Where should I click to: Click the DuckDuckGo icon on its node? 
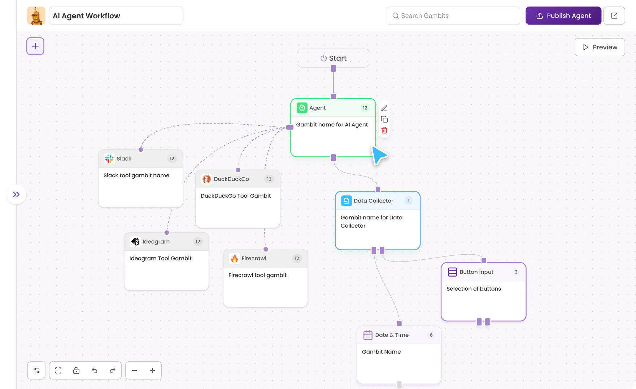tap(206, 179)
